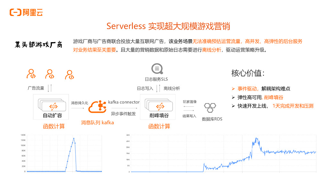This screenshot has height=184, width=328.
Task: Click the 80K axis label on left chart
Action: [x=23, y=151]
